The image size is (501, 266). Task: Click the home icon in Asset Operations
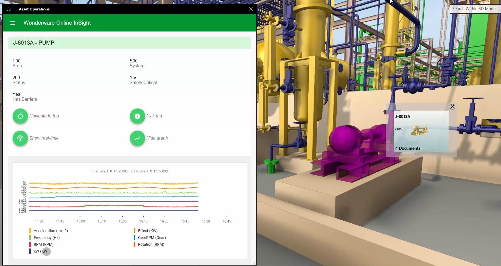(x=9, y=9)
